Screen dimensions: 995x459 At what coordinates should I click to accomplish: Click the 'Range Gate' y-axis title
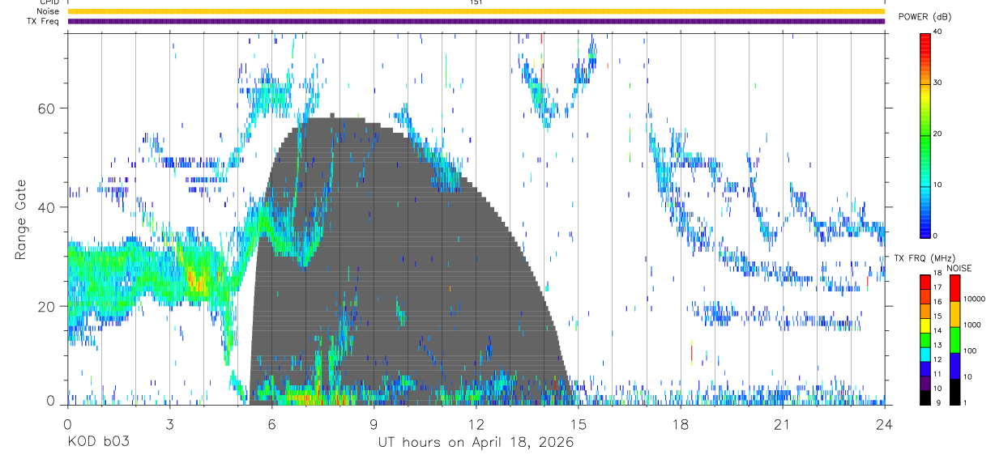pos(20,220)
